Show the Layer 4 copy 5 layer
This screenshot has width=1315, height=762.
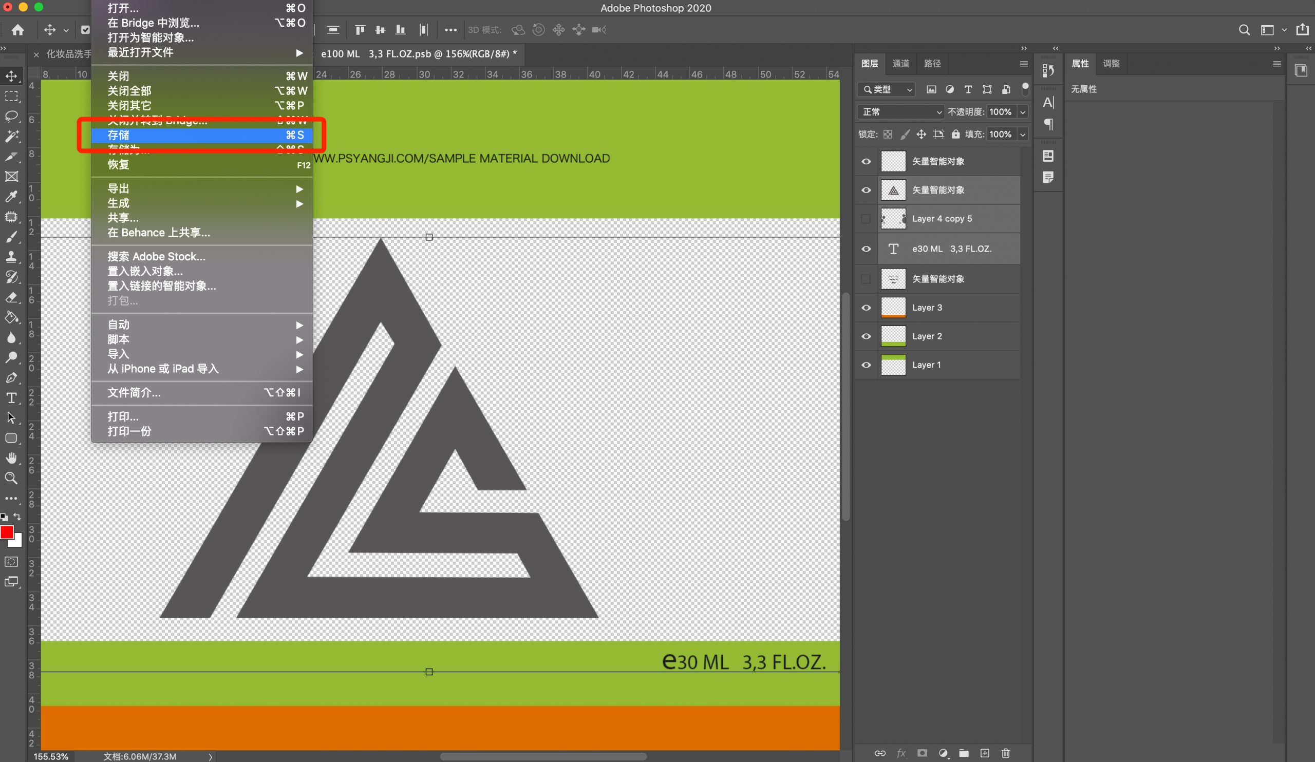866,219
